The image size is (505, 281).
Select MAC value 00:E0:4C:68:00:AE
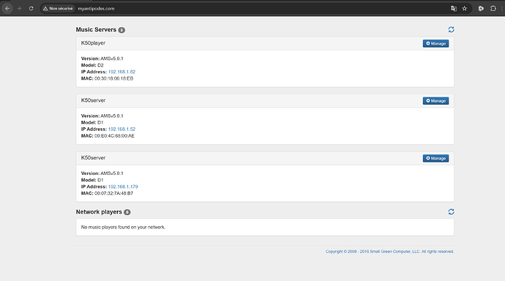click(x=114, y=136)
